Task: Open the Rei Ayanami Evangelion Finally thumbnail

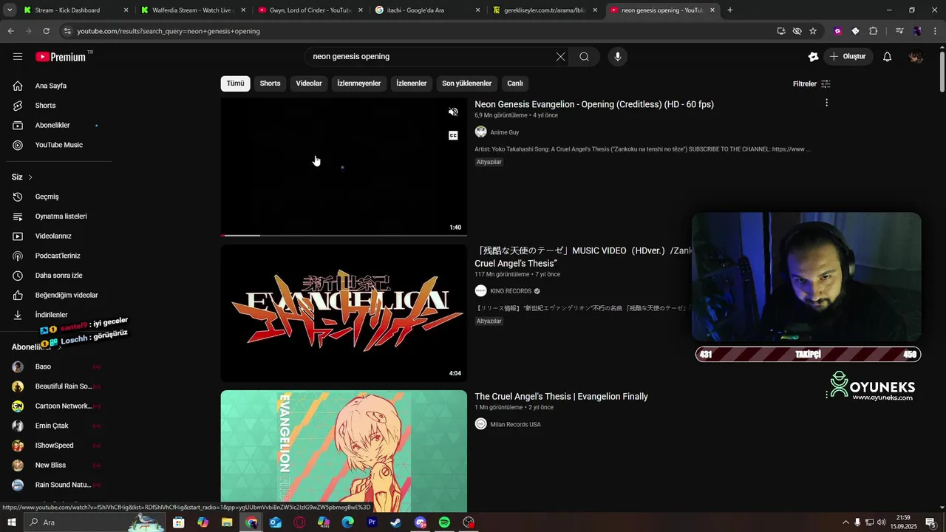Action: coord(344,451)
